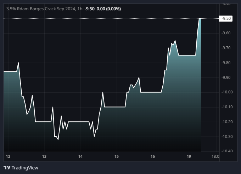Select date 12 on the time axis
Viewport: 241px width, 174px height.
pyautogui.click(x=8, y=156)
